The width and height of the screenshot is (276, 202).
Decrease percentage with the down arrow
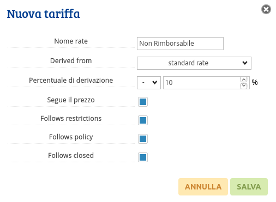(244, 85)
